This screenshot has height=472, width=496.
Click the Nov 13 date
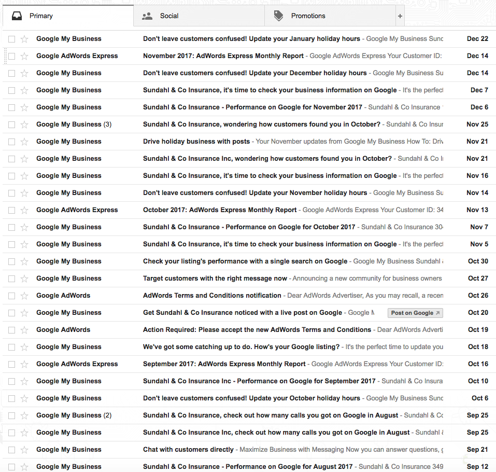pos(477,210)
